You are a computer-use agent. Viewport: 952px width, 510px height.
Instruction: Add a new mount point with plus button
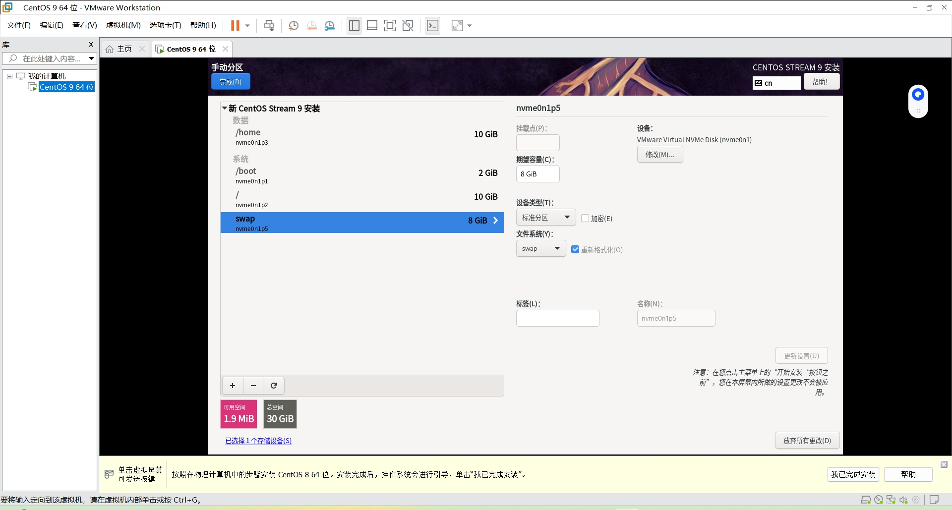tap(233, 386)
